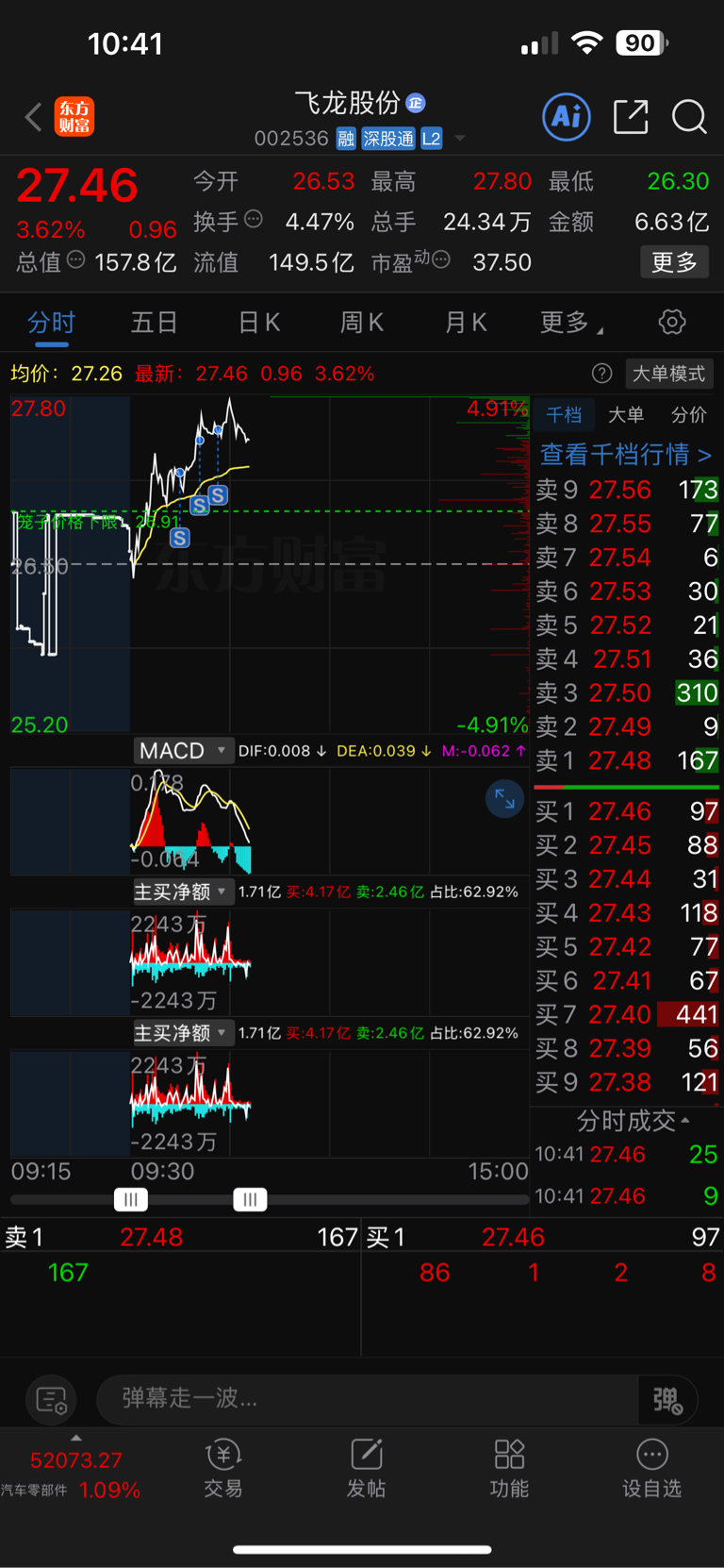Screen dimensions: 724x1568
Task: Tap the 10:41 trade tick with volume 25
Action: pyautogui.click(x=627, y=1154)
